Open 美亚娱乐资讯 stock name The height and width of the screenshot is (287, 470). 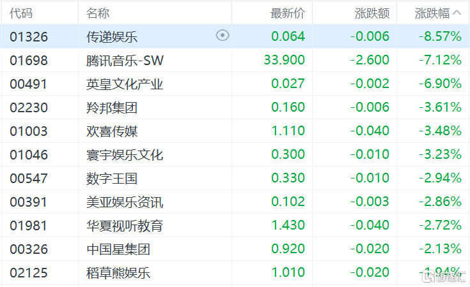[x=125, y=202]
